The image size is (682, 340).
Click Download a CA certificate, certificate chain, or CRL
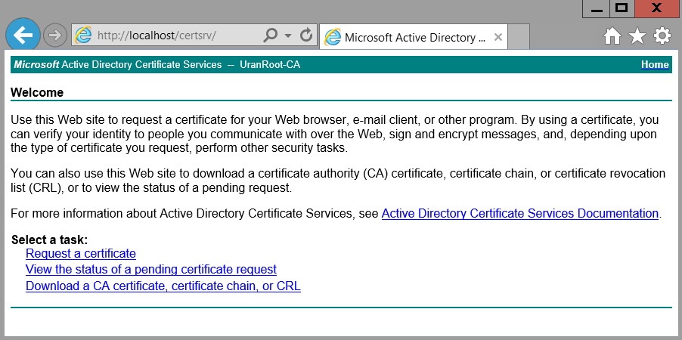pyautogui.click(x=163, y=286)
